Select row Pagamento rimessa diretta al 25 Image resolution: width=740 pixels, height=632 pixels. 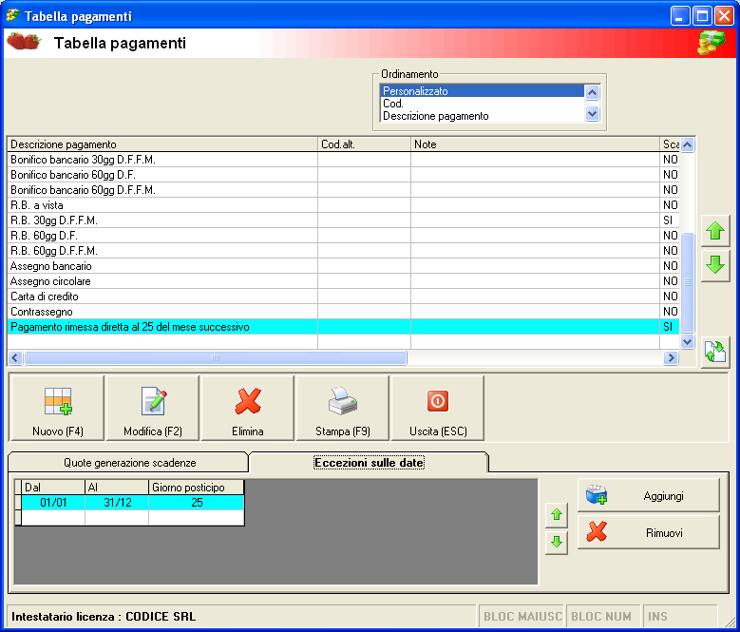tap(344, 327)
